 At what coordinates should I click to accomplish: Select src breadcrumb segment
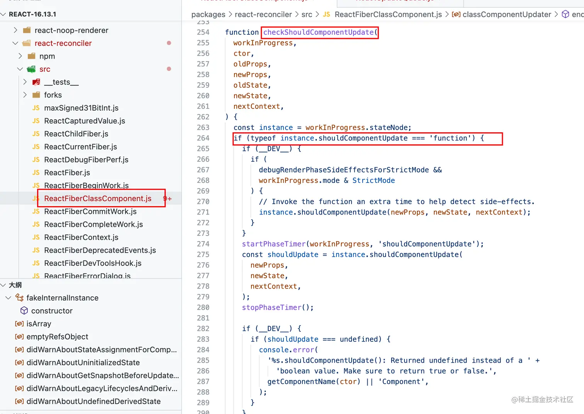tap(307, 14)
